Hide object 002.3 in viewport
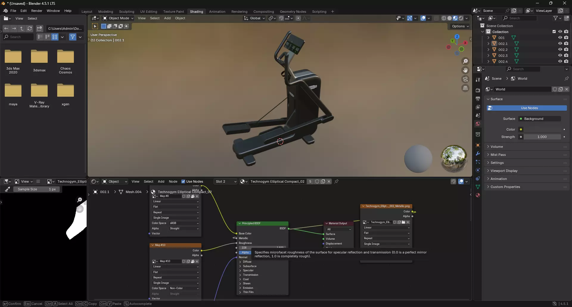The height and width of the screenshot is (307, 572). [560, 56]
